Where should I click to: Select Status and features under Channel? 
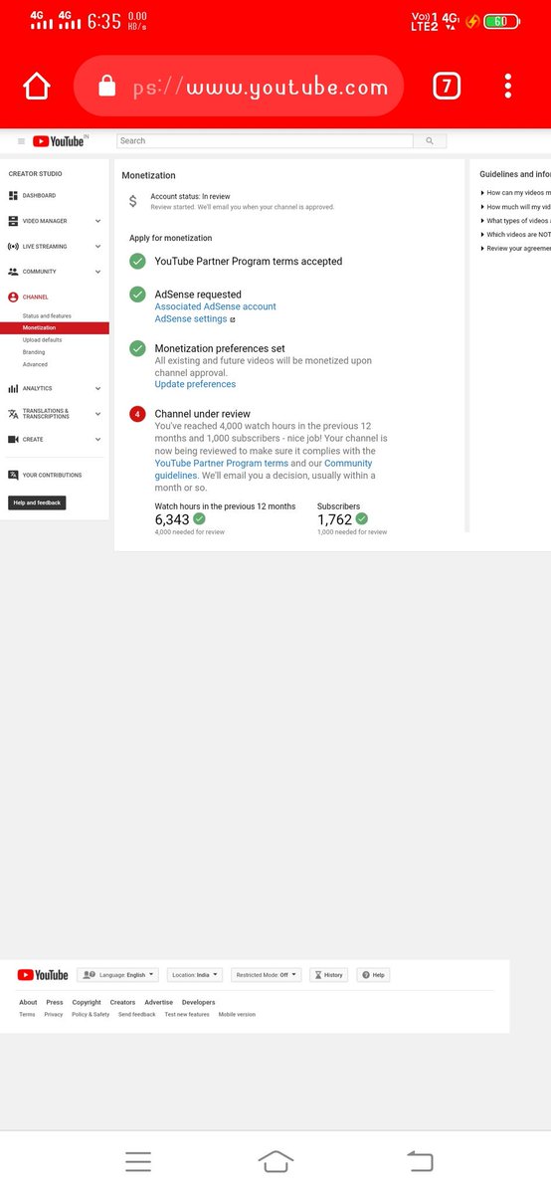point(47,315)
